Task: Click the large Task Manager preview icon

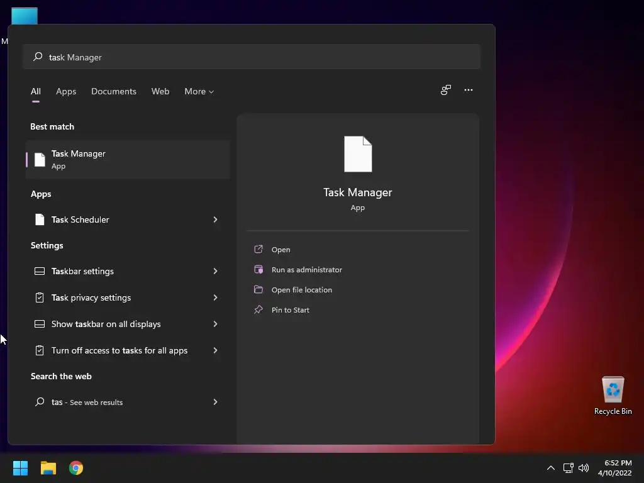Action: coord(358,154)
